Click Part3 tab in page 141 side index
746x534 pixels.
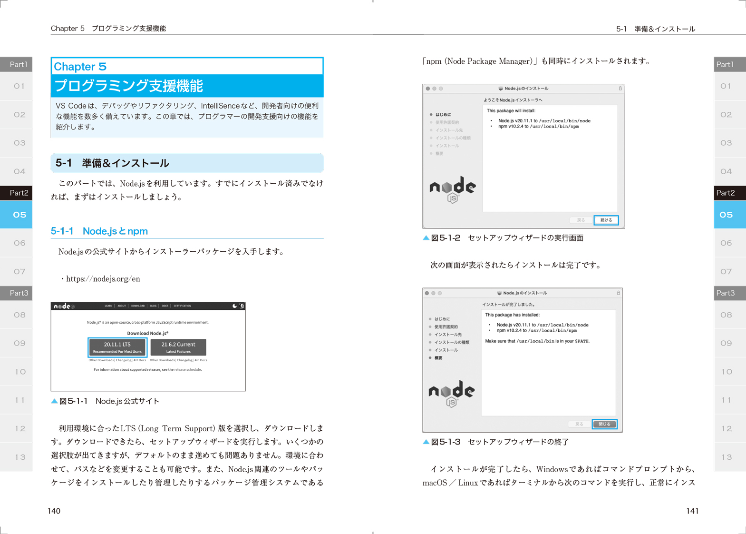click(730, 293)
